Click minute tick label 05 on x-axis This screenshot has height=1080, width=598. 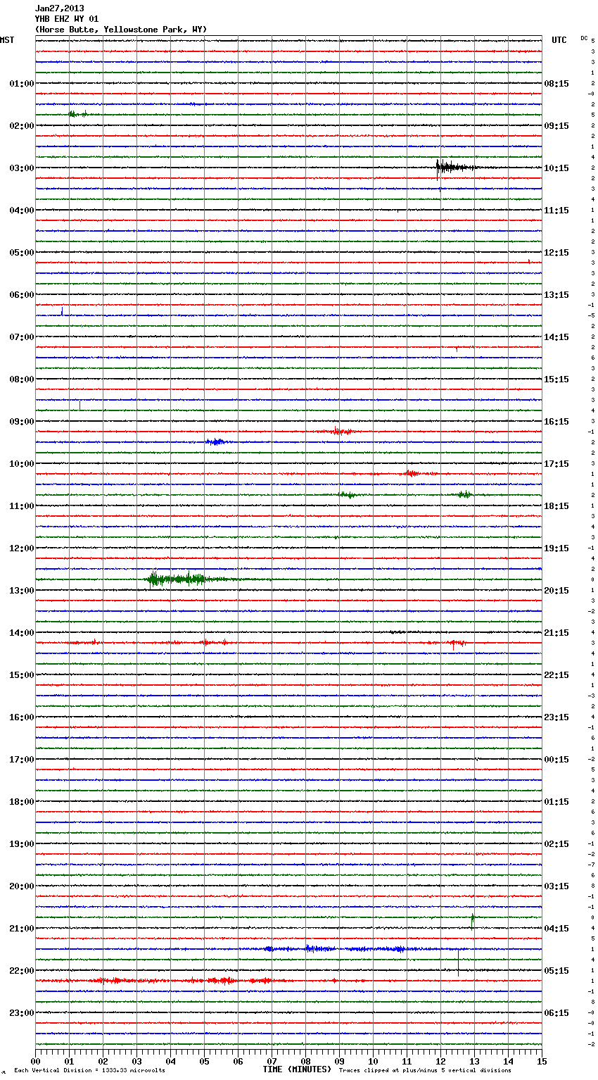204,1061
